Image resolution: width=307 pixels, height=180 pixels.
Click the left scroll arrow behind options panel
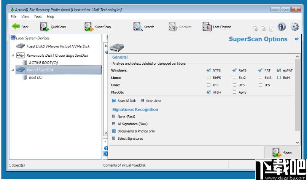(106, 133)
